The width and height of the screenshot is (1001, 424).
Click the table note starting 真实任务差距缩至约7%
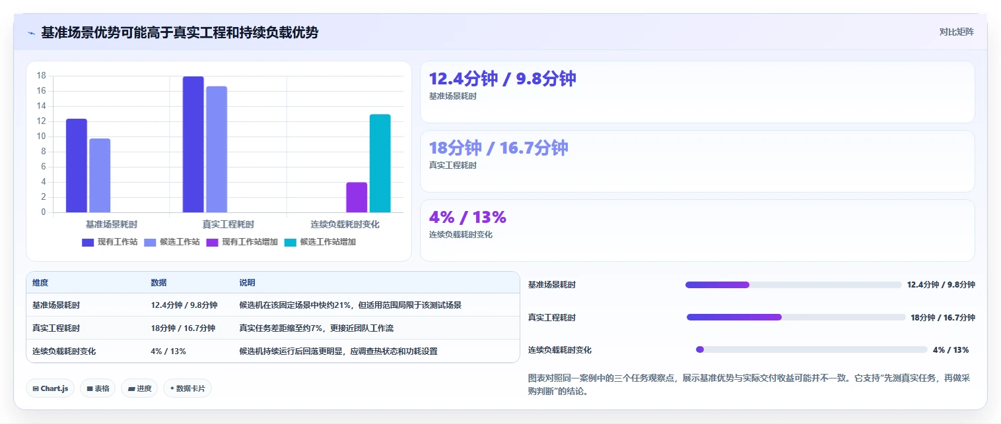click(316, 328)
